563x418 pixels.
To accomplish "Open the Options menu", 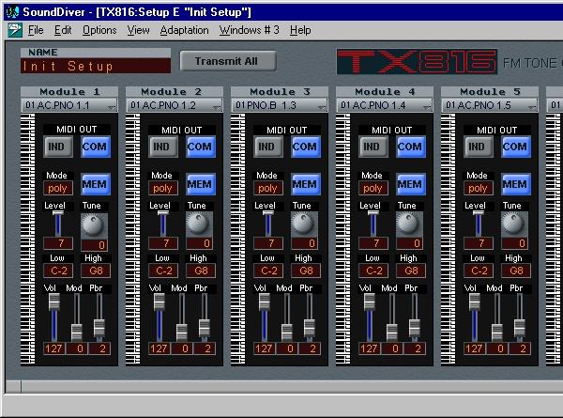I will coord(99,30).
